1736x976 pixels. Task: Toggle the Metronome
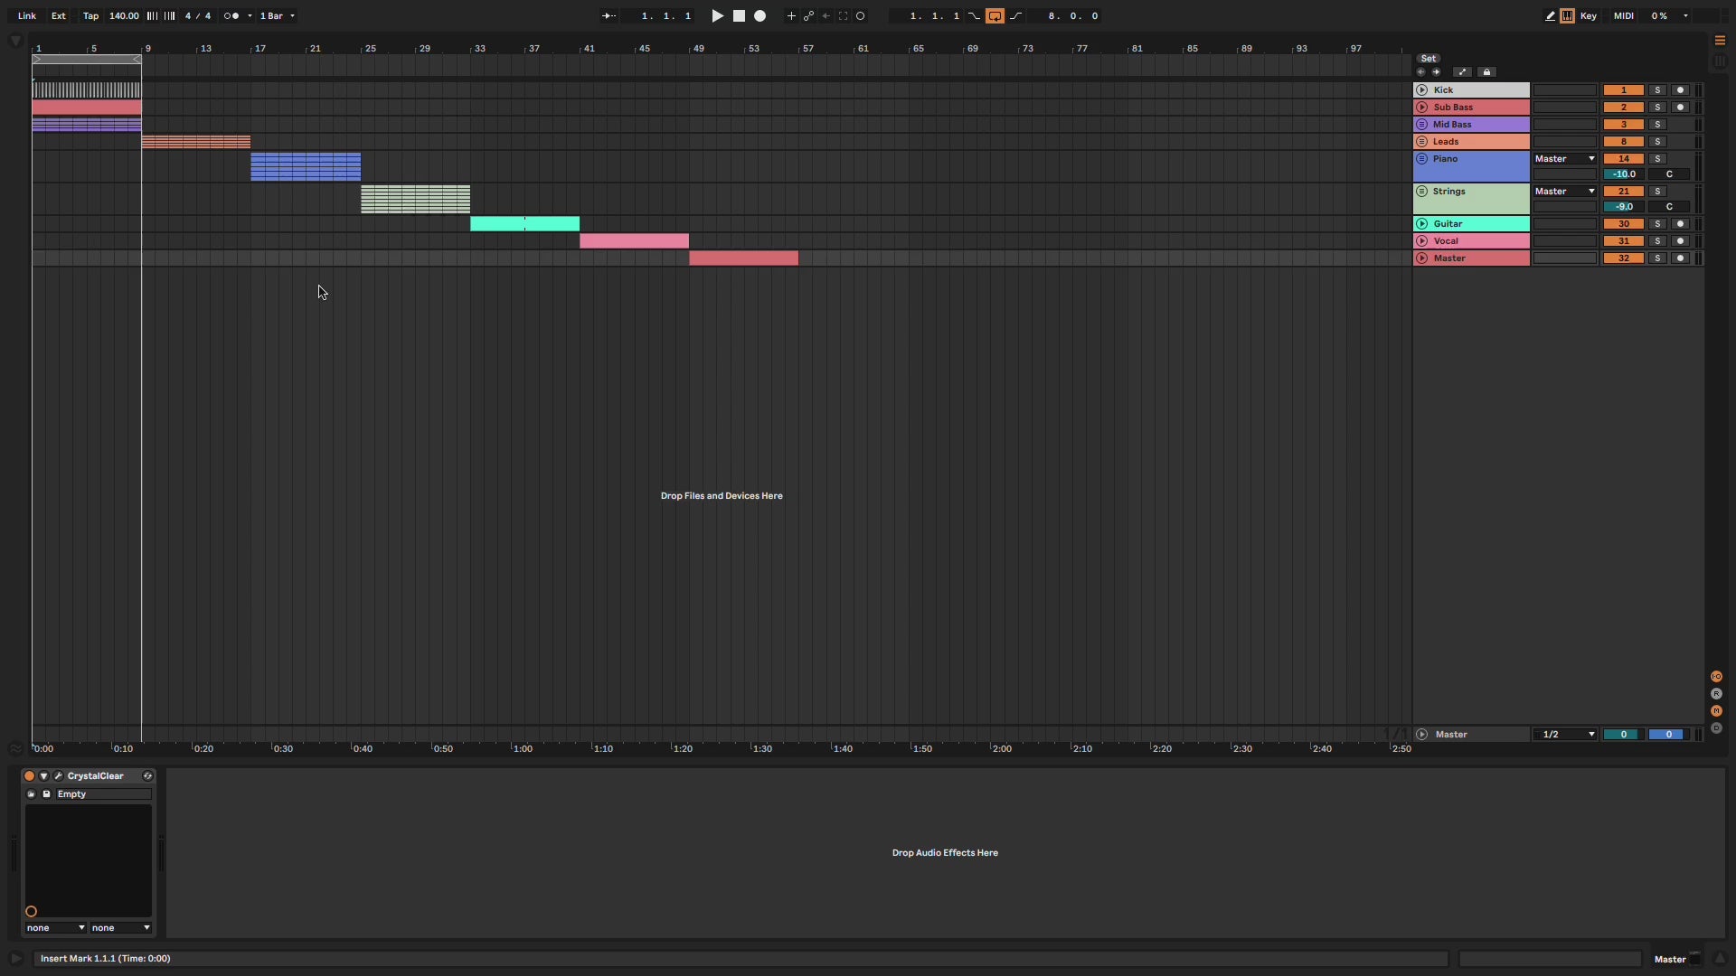point(231,16)
